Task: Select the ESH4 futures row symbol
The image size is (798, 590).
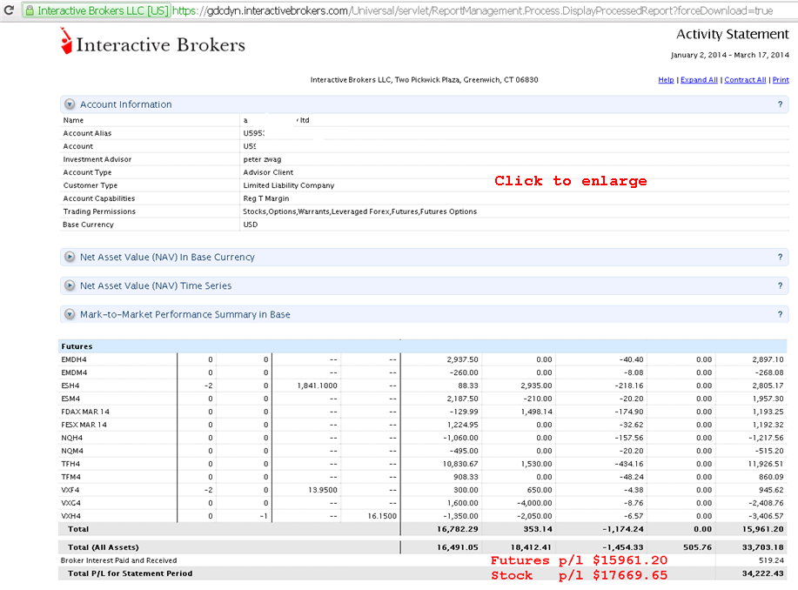Action: [x=70, y=386]
